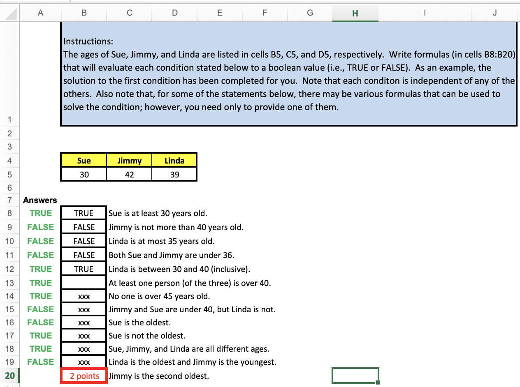This screenshot has width=520, height=387.
Task: Select the Jimmy header cell
Action: click(129, 161)
